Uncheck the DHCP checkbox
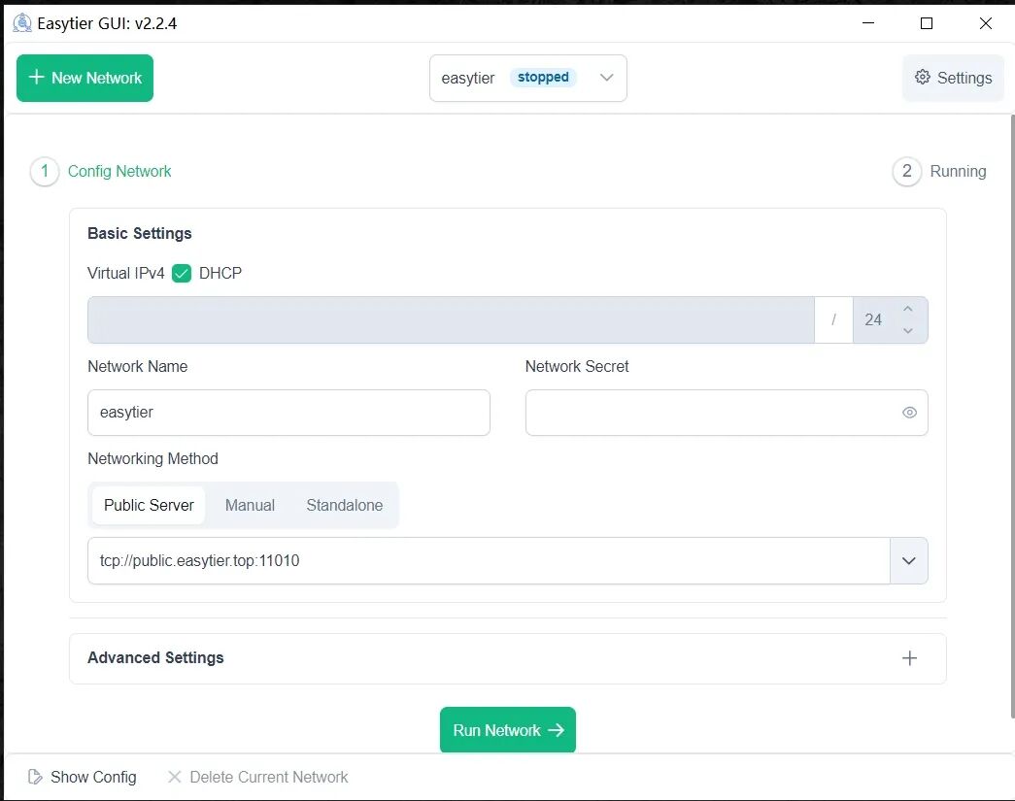Image resolution: width=1015 pixels, height=801 pixels. coord(182,274)
